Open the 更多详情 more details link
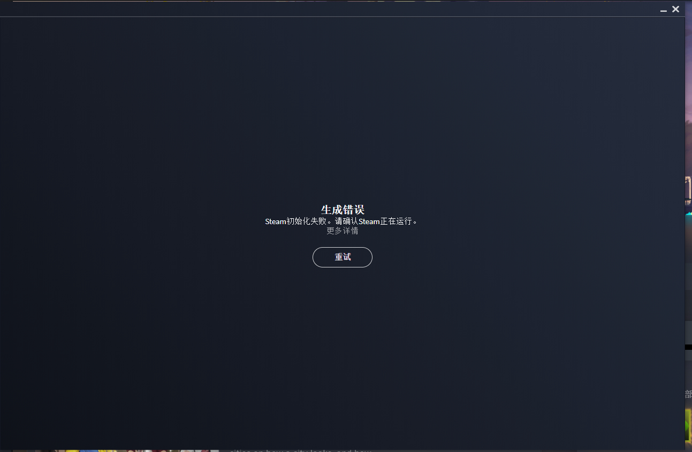The image size is (692, 452). pos(343,231)
